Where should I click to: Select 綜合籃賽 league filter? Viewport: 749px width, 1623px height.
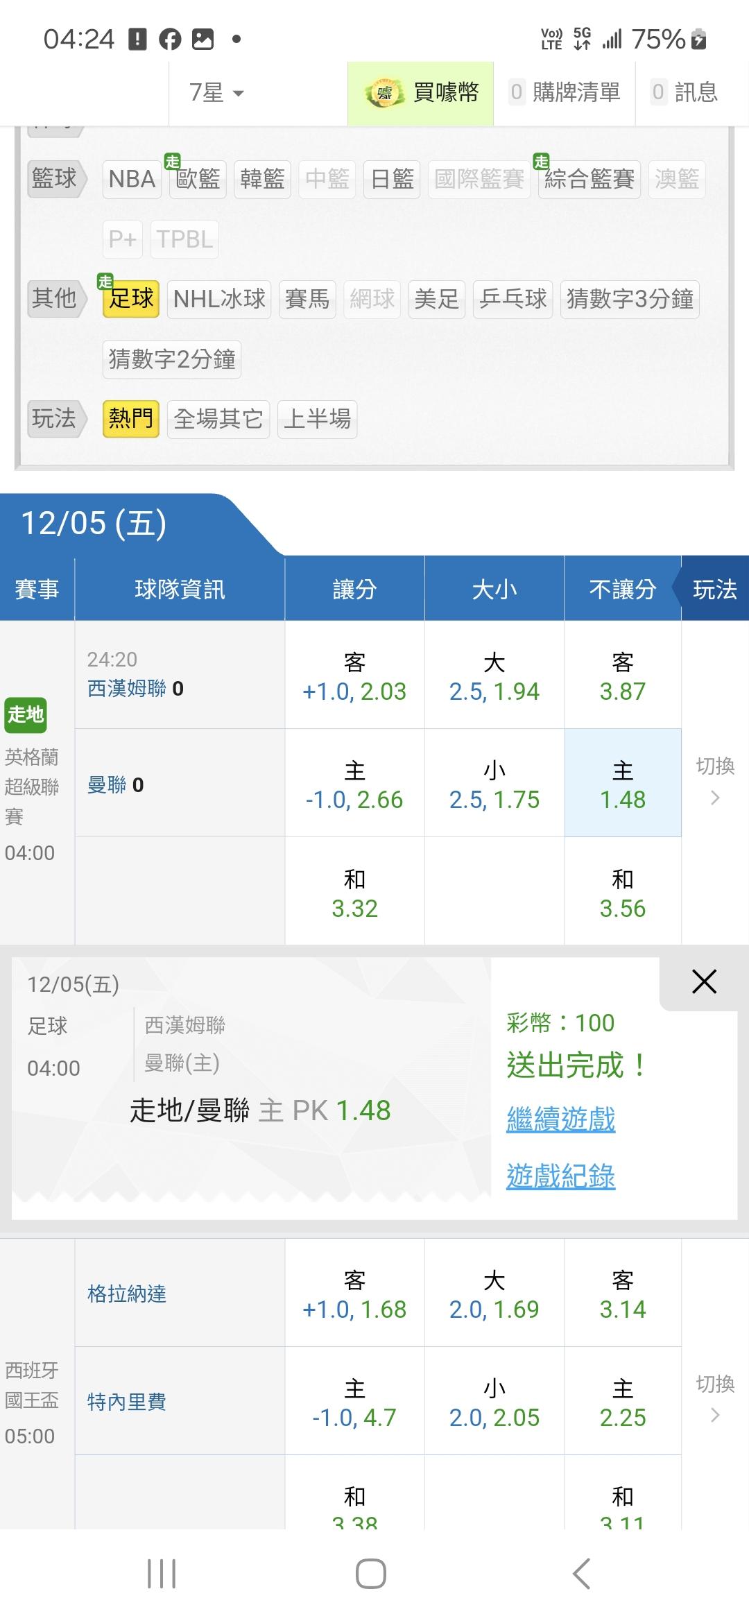click(589, 180)
